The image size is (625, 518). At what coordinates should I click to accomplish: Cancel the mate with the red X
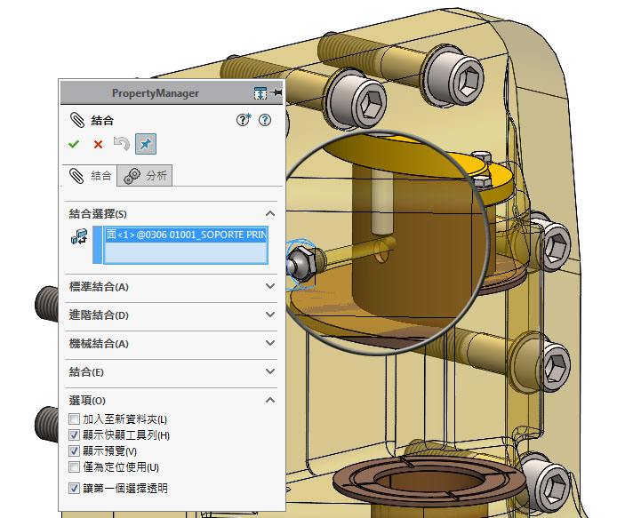point(98,144)
